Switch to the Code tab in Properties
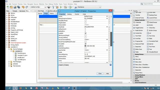 84,14
